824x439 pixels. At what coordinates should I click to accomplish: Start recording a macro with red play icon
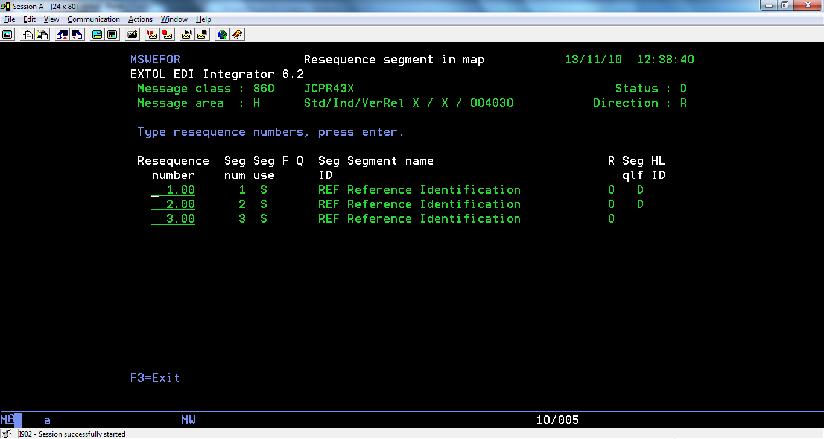pyautogui.click(x=152, y=34)
